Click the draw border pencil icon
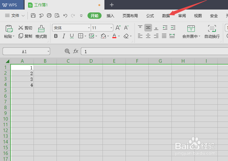Viewport: 228px width, 161px height. point(91,36)
